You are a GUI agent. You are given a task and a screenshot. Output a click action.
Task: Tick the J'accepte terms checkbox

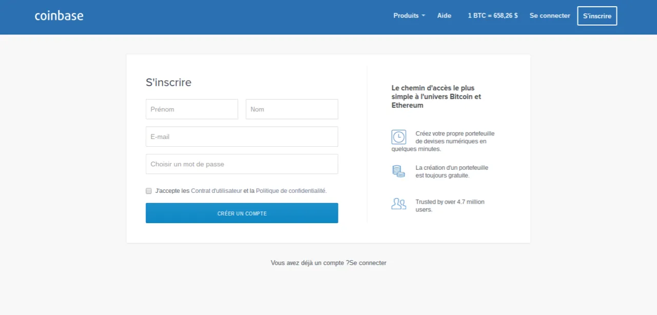pyautogui.click(x=149, y=191)
